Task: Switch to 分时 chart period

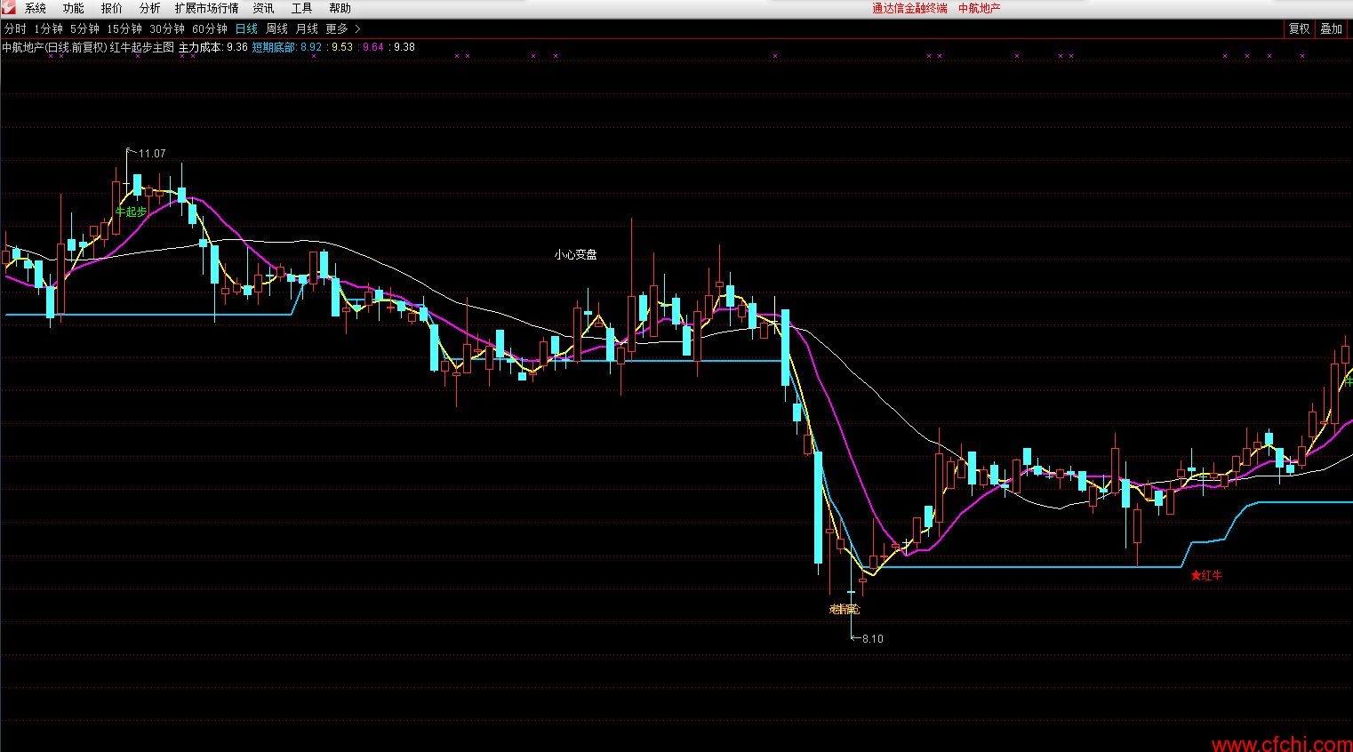Action: pos(15,29)
